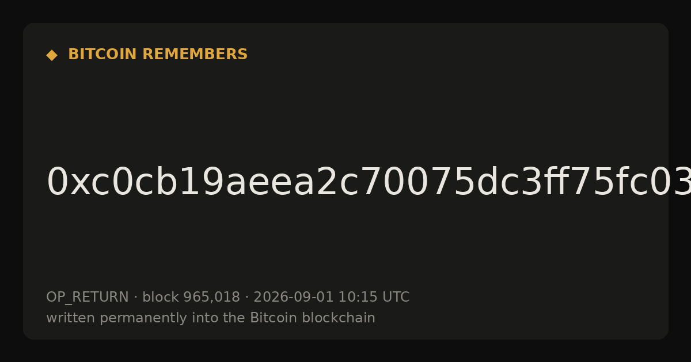
Task: Click the words Bitcoin blockchain in caption
Action: (313, 318)
